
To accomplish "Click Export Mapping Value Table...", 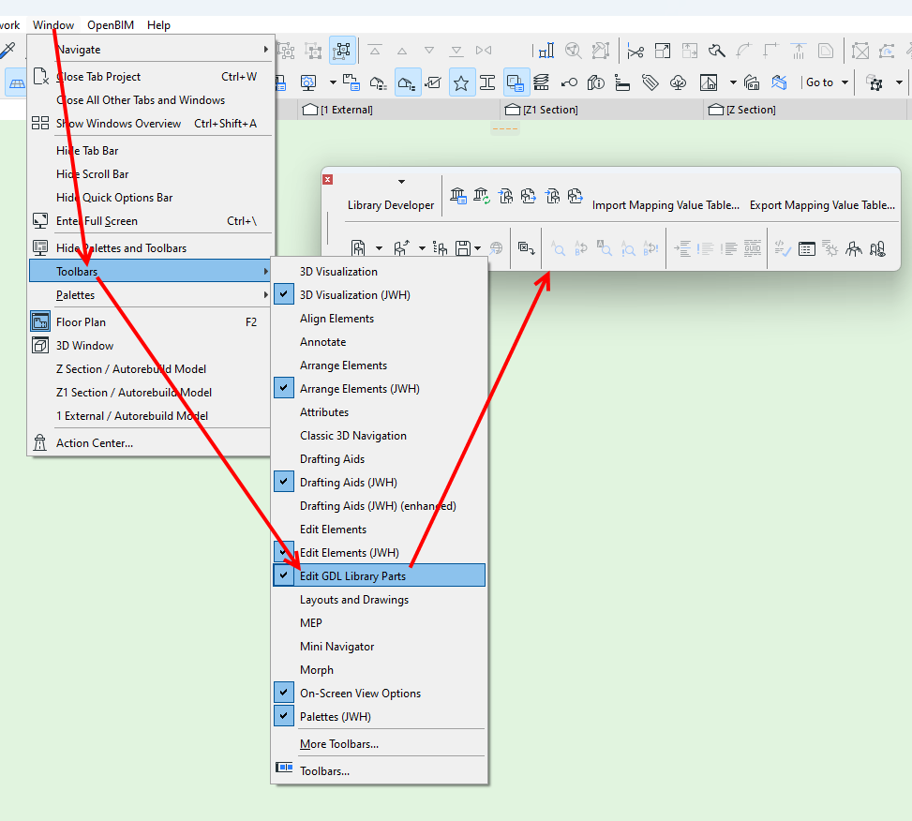I will point(822,205).
